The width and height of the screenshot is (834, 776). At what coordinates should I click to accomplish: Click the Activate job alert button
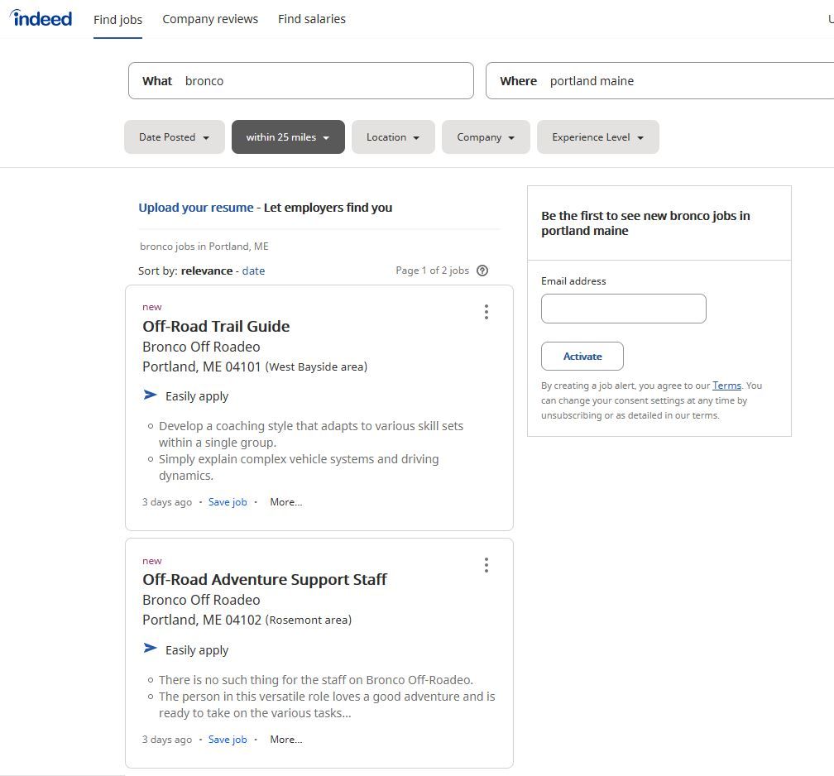(582, 357)
